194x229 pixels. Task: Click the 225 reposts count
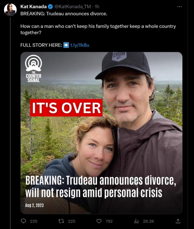[72, 221]
